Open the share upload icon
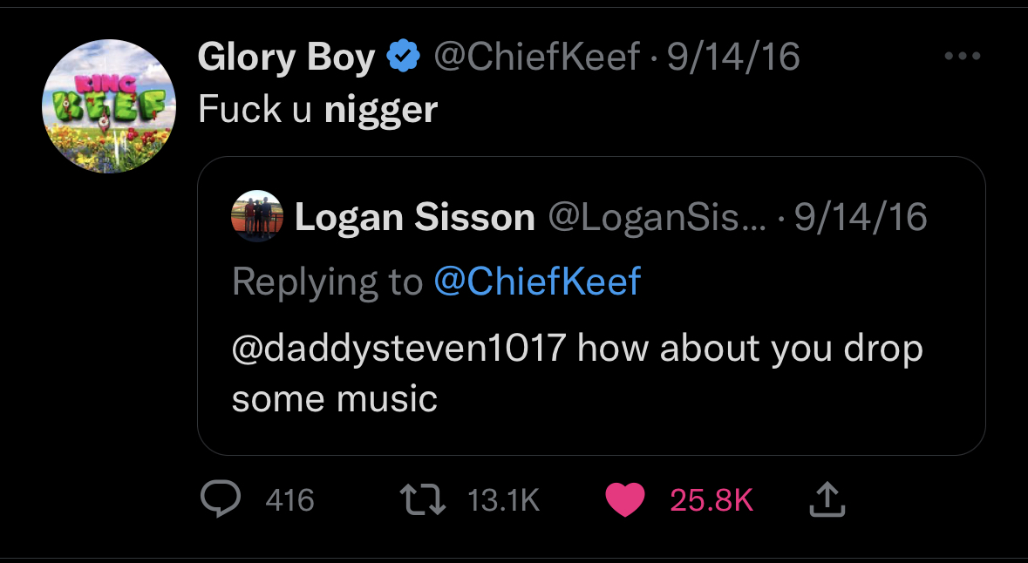Viewport: 1028px width, 563px height. (827, 499)
